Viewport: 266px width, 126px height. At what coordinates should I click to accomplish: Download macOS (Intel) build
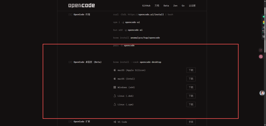point(191,79)
